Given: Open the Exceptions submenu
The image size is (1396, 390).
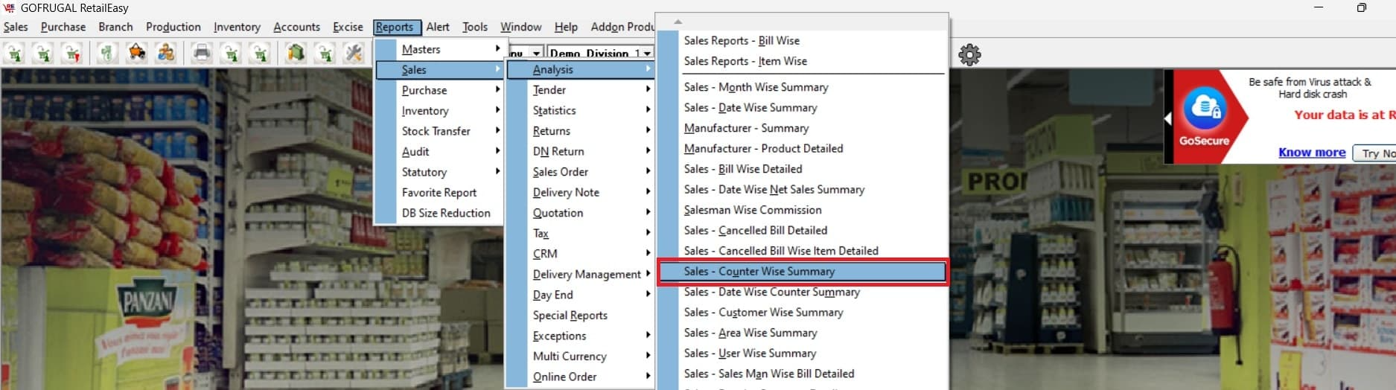Looking at the screenshot, I should tap(580, 335).
